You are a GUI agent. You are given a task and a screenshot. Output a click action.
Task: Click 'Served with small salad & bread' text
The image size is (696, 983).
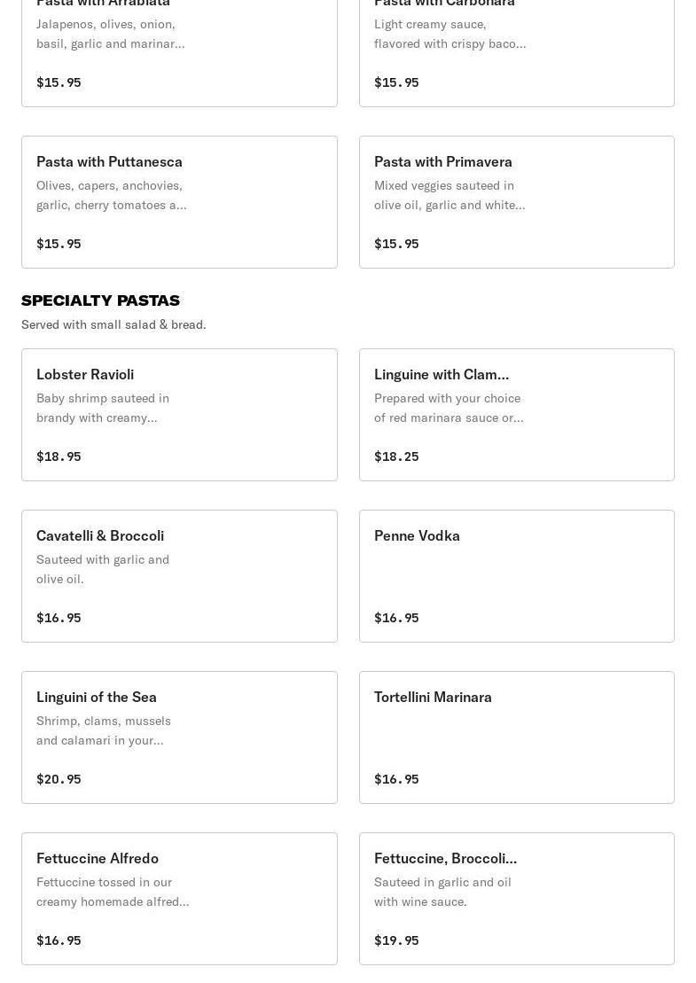113,324
